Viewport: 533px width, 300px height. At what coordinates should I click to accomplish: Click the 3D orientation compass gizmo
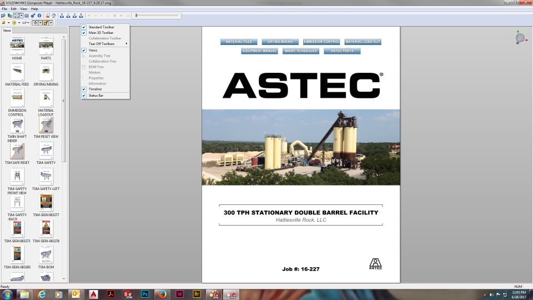(520, 37)
